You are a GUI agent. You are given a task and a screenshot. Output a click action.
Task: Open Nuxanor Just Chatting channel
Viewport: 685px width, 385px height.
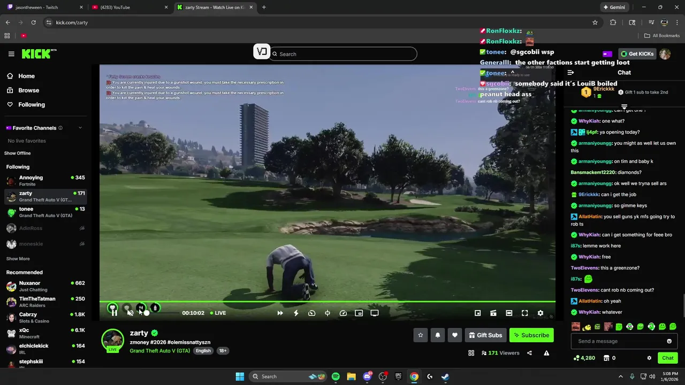[x=45, y=286]
